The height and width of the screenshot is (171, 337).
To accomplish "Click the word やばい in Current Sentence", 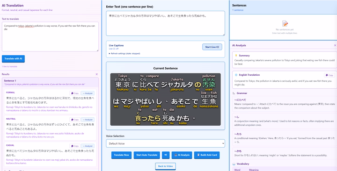I will pos(145,101).
